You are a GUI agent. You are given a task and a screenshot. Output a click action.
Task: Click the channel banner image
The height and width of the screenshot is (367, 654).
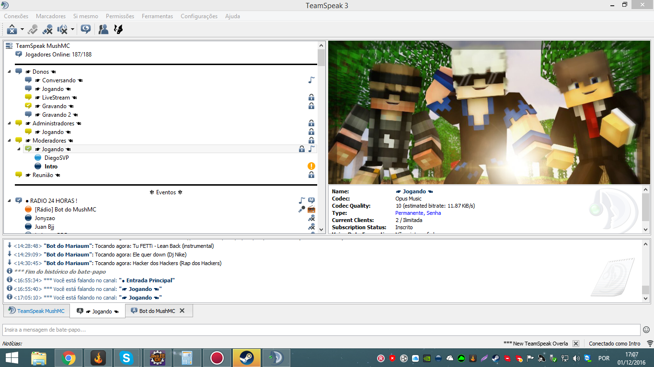489,112
